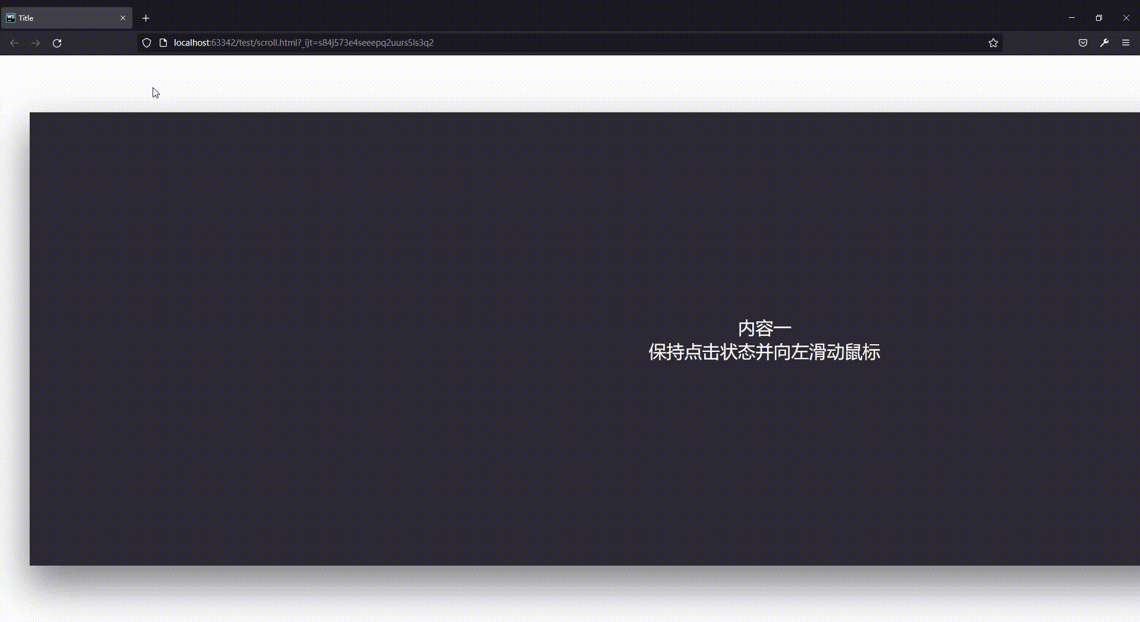
Task: Save page to Pocket
Action: [x=1083, y=43]
